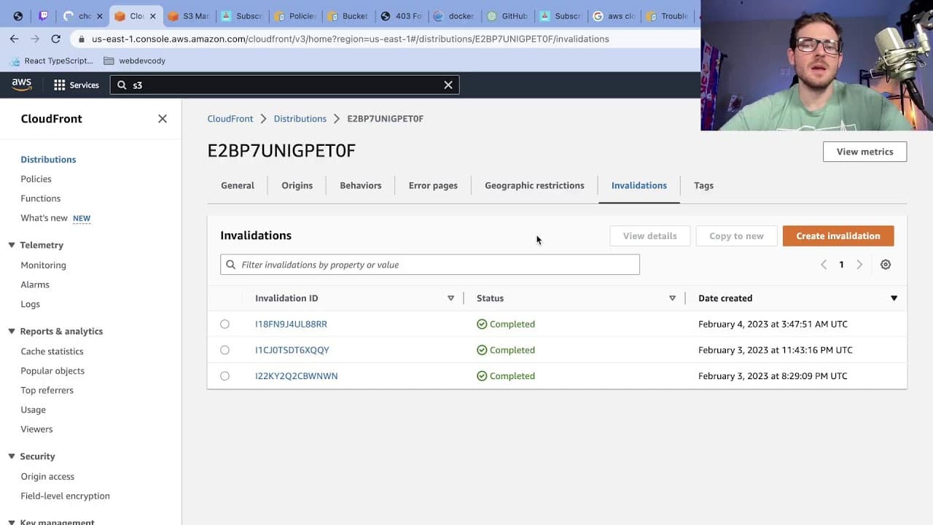Select radio button for invalidation I22KY2Q2CBWNWN
The width and height of the screenshot is (933, 525).
point(225,376)
